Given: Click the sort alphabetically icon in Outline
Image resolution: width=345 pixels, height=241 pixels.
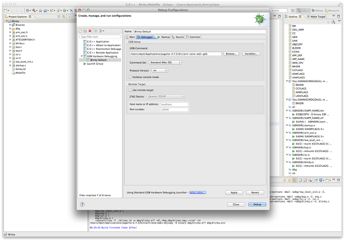Looking at the screenshot, I should click(x=333, y=22).
